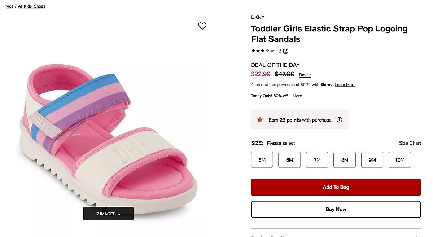Open the Size Chart link
The image size is (433, 237).
pyautogui.click(x=410, y=143)
